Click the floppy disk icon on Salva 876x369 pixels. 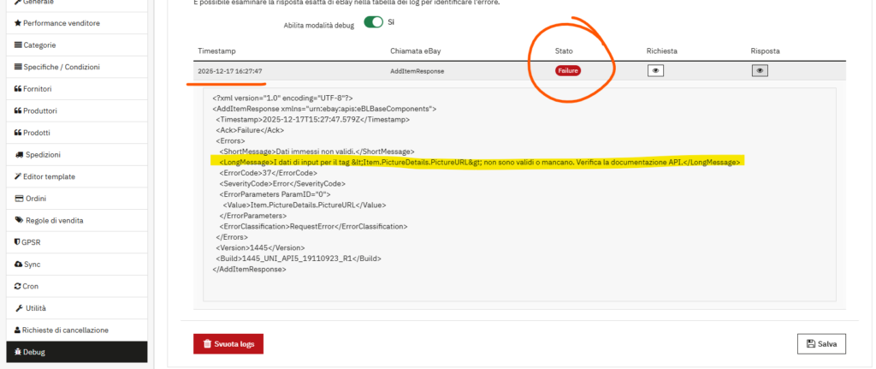tap(811, 344)
